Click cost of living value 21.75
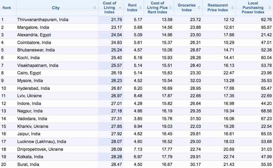This screenshot has width=273, height=168. point(117,20)
